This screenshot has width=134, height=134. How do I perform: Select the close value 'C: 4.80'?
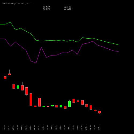click(46, 7)
